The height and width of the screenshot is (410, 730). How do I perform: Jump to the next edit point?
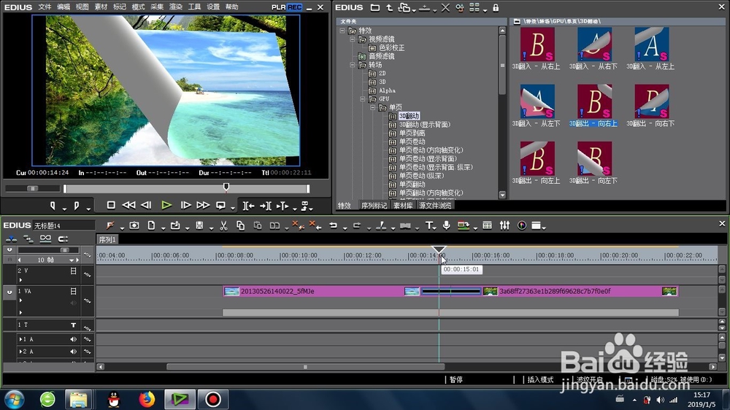point(266,206)
